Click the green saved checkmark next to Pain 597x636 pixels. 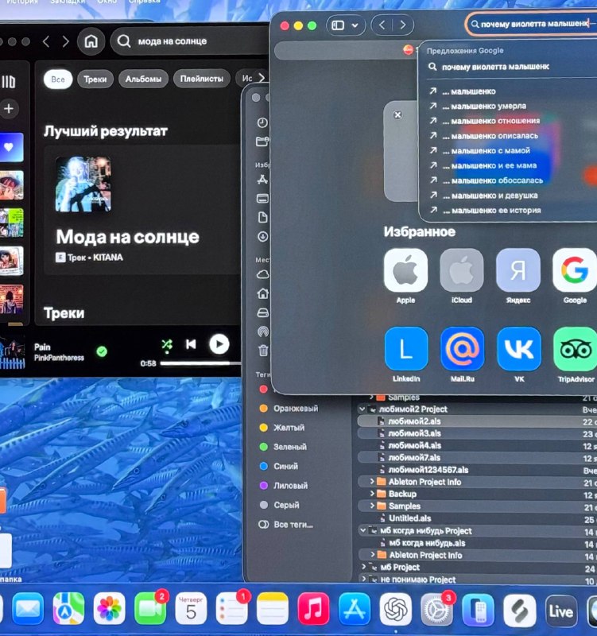coord(102,351)
